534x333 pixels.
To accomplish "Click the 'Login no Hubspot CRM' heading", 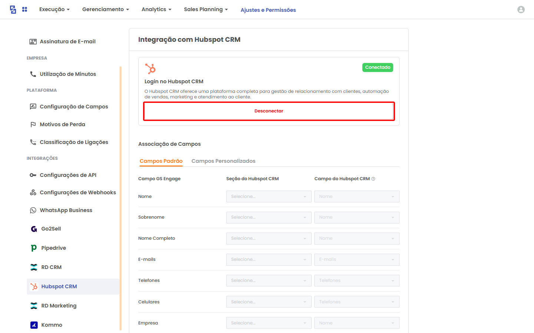I will 174,81.
